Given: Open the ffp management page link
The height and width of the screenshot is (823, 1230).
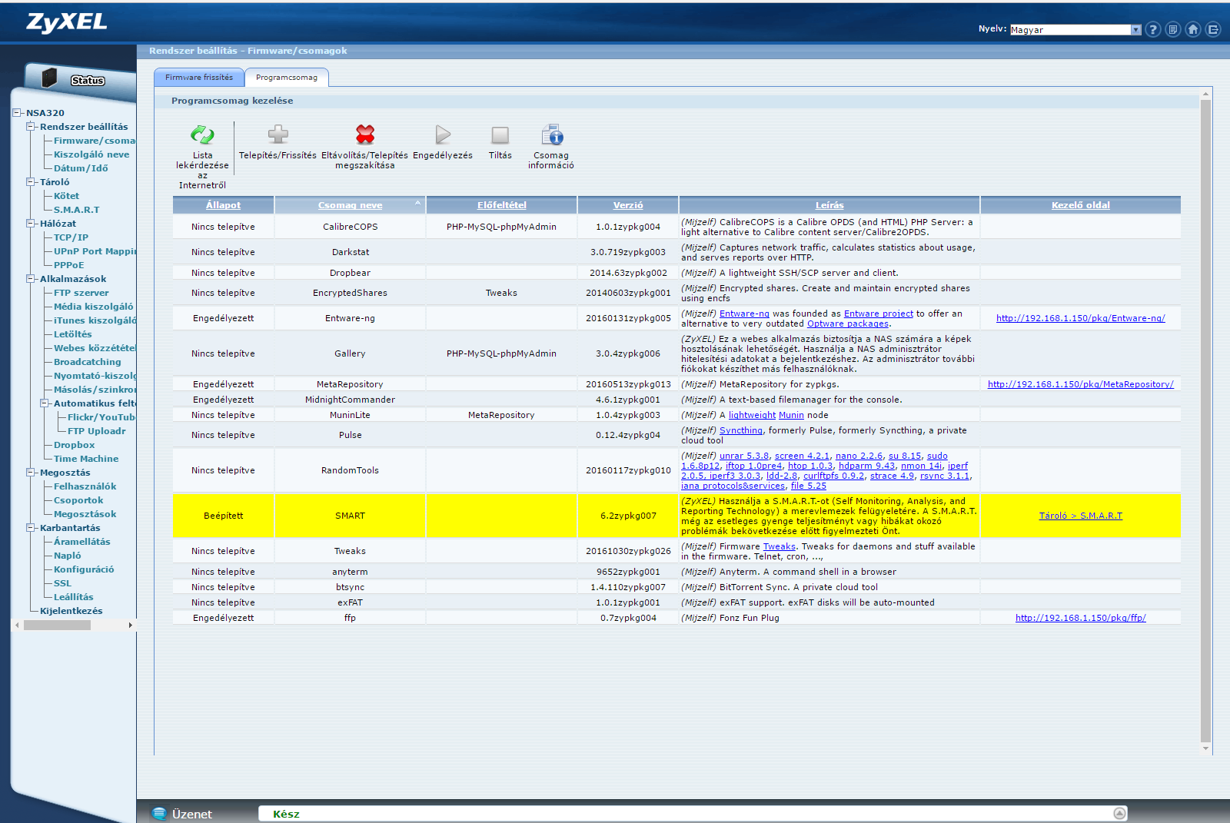Looking at the screenshot, I should click(x=1080, y=618).
